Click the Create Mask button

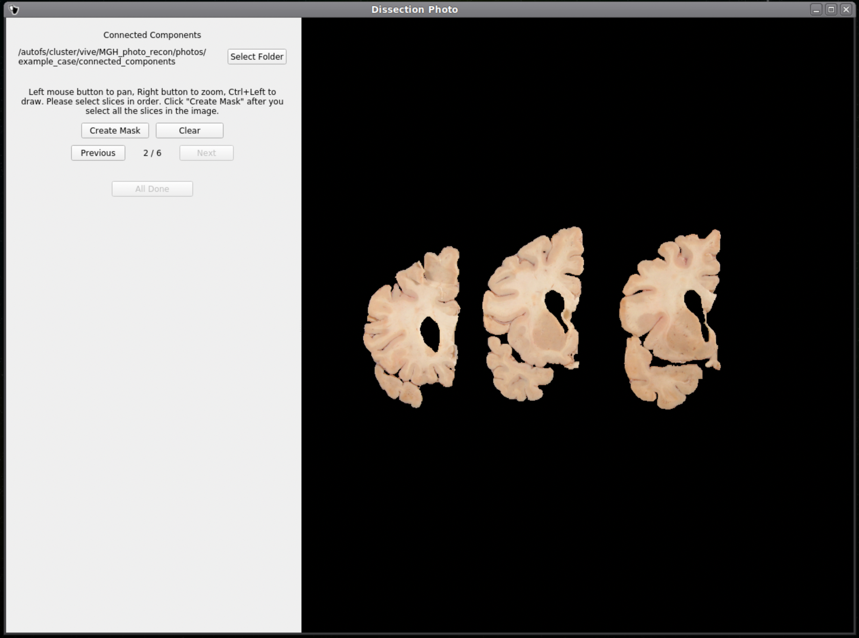[x=115, y=130]
